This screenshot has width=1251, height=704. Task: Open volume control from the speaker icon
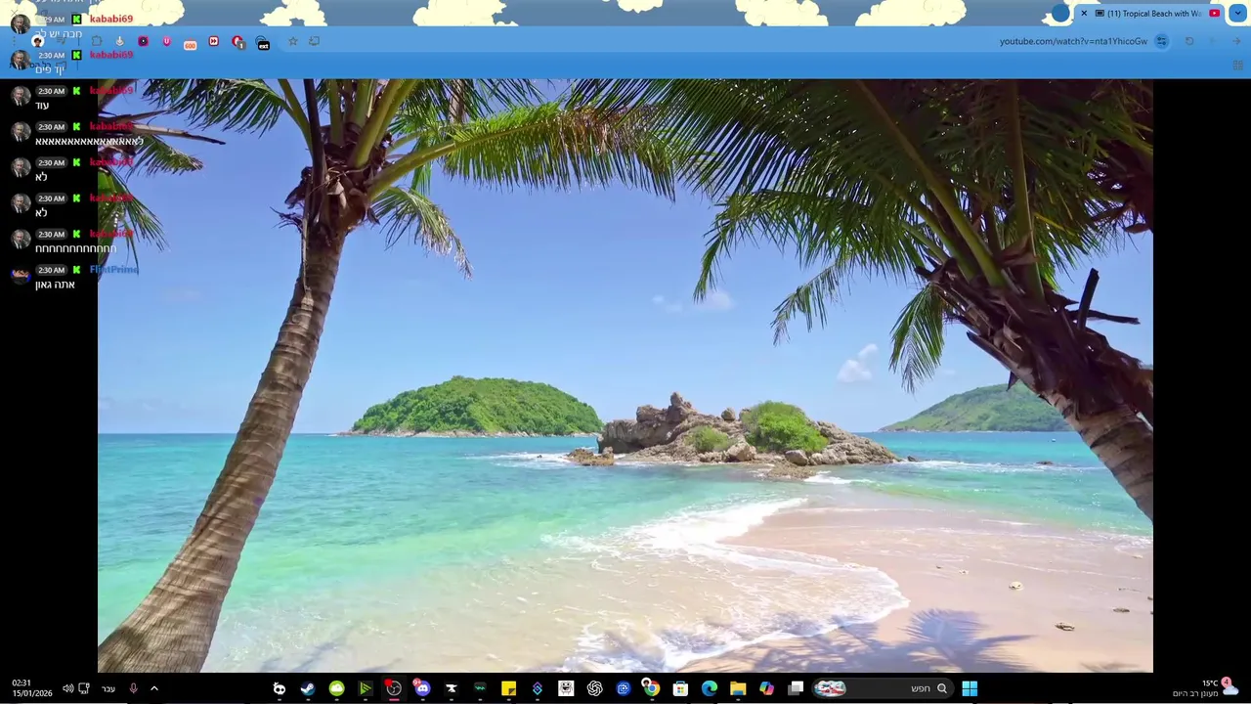click(x=67, y=688)
